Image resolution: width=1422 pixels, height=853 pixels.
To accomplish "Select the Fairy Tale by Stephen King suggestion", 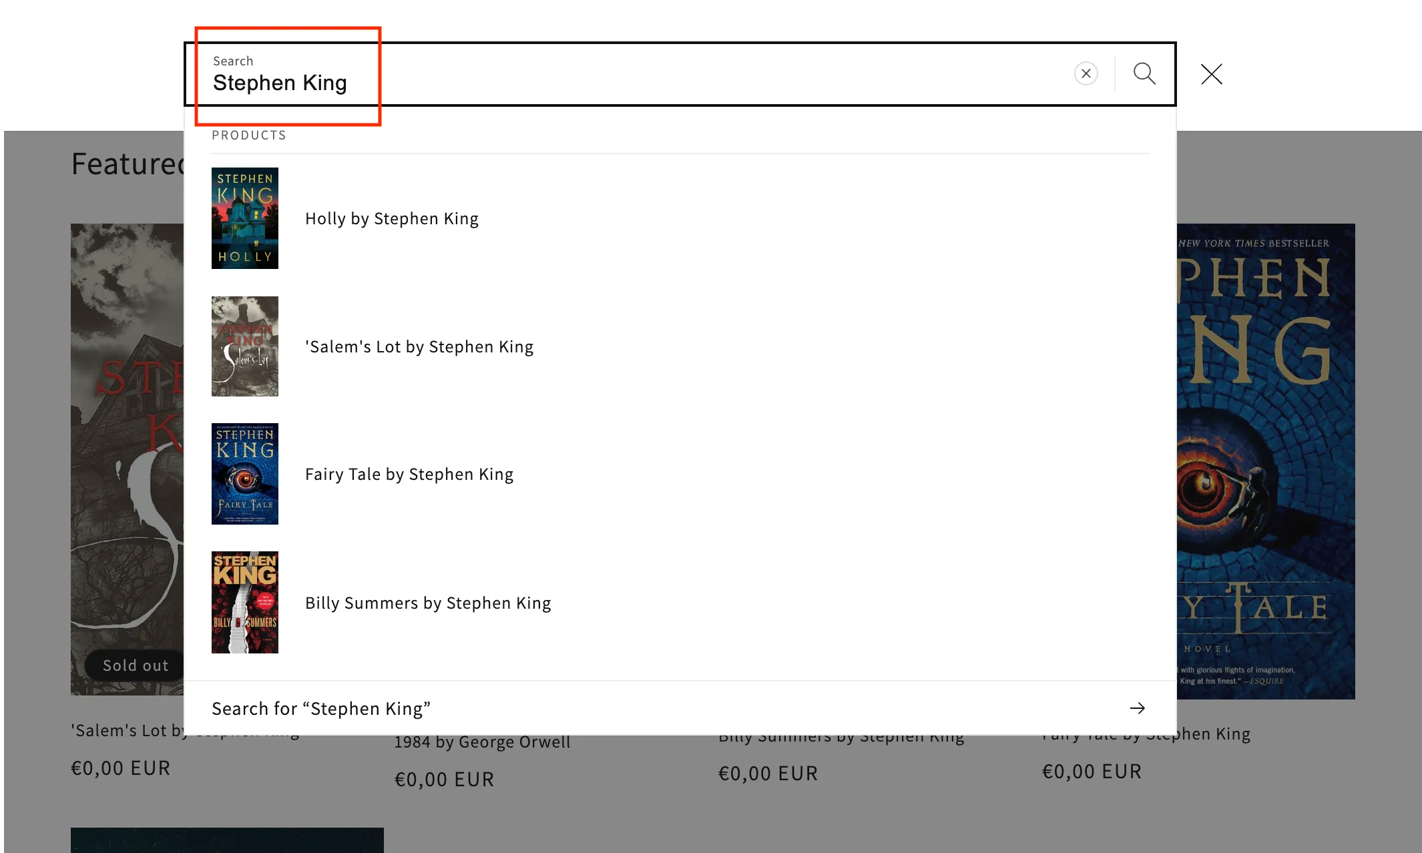I will [409, 474].
